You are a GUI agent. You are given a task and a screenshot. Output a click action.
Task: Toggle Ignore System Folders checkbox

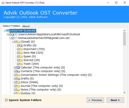click(6, 100)
